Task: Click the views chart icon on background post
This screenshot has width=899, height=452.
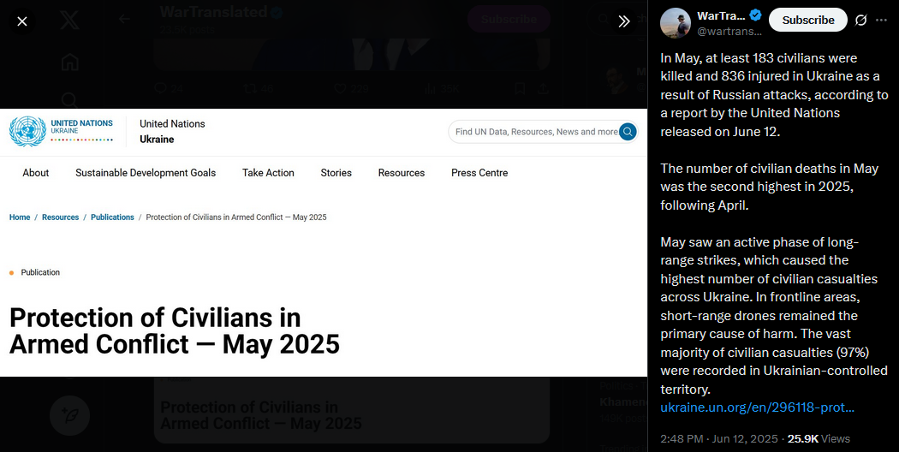Action: (x=430, y=88)
